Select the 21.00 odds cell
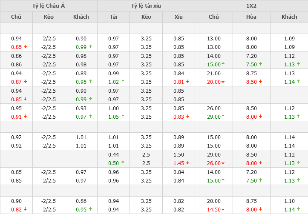This screenshot has height=214, width=308. [x=214, y=73]
